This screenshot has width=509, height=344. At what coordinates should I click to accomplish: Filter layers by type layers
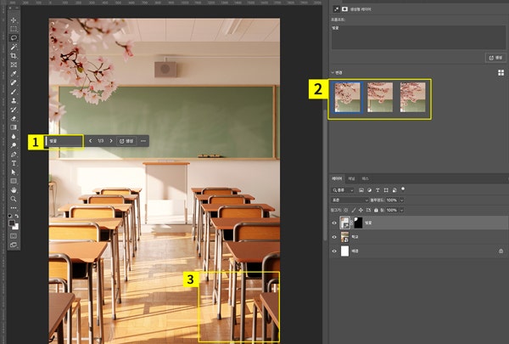378,190
